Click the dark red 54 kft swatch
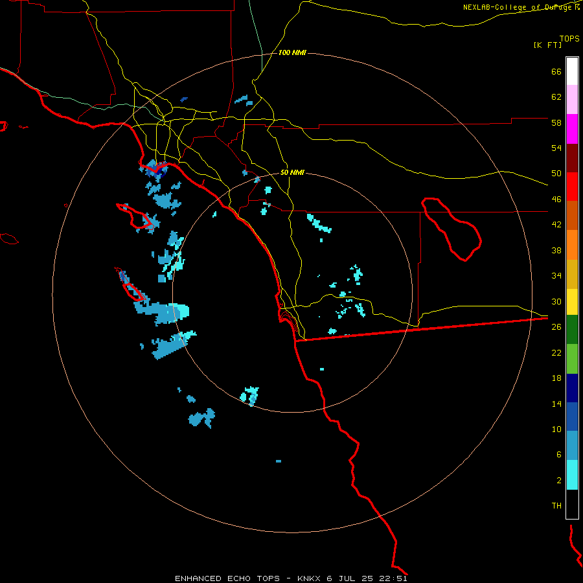This screenshot has height=583, width=583. (x=572, y=158)
